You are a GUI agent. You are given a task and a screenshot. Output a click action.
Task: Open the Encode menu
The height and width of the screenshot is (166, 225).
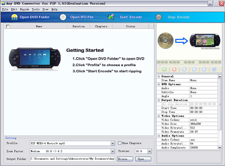coord(24,9)
